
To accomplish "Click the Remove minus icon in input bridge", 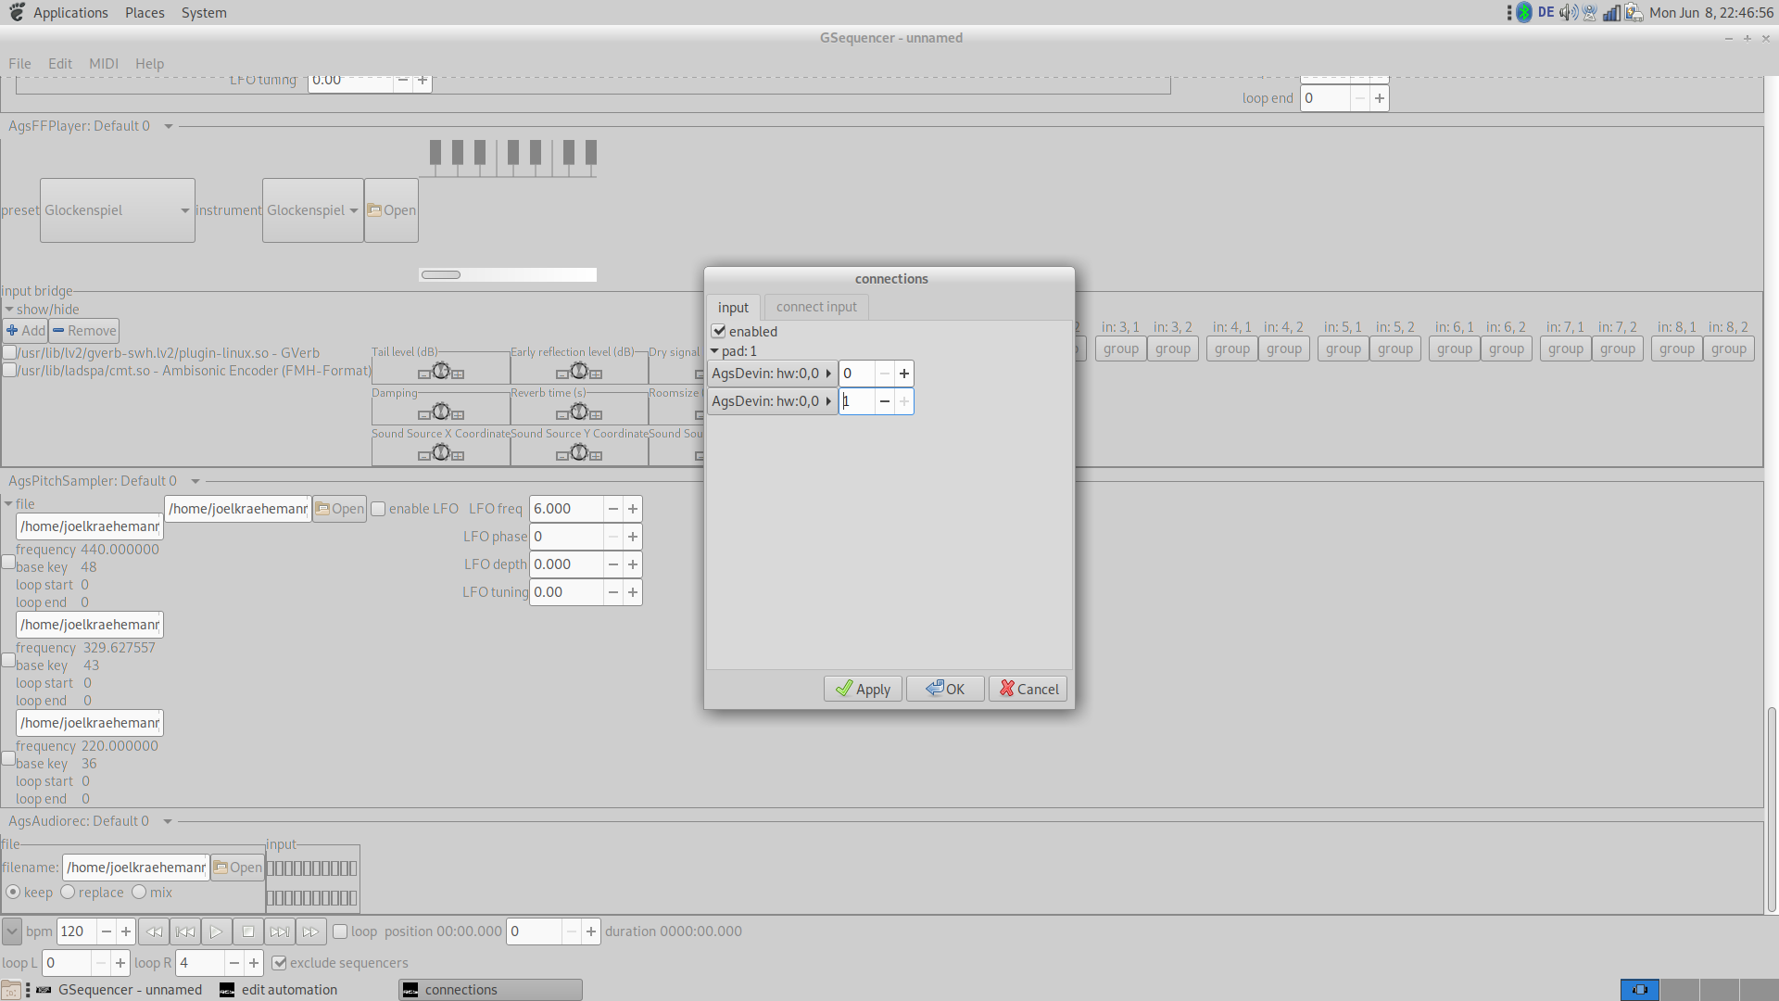I will click(x=59, y=331).
